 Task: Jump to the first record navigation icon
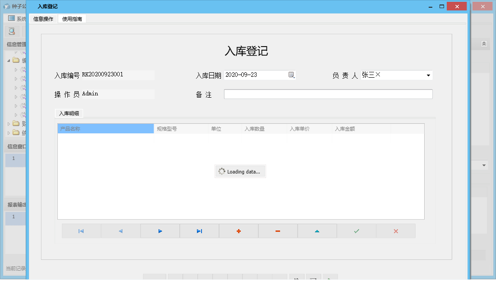81,231
